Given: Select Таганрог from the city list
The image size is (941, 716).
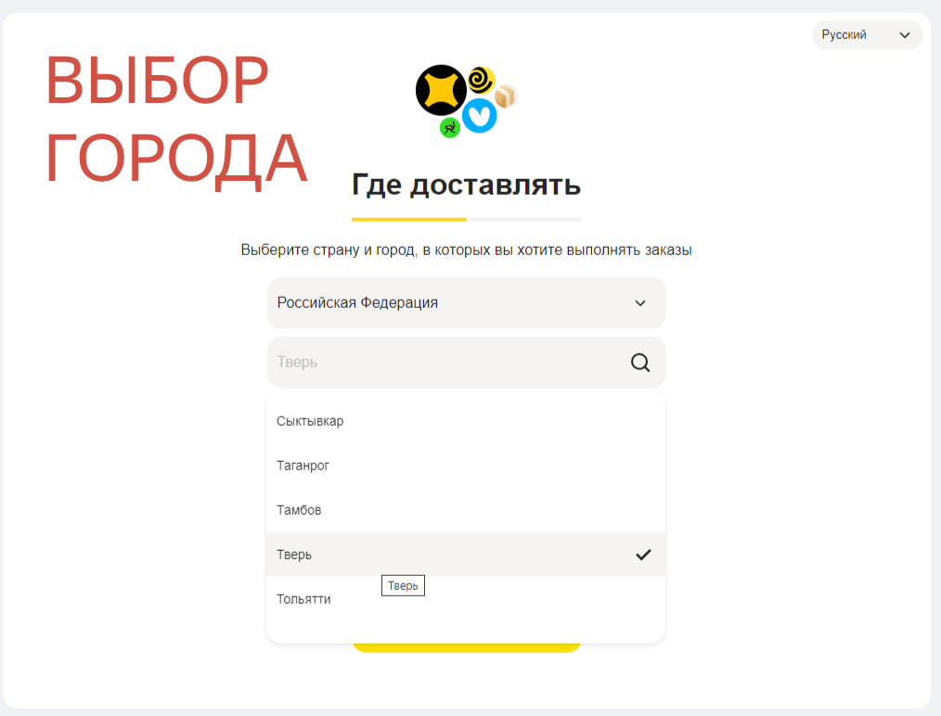Looking at the screenshot, I should click(466, 466).
